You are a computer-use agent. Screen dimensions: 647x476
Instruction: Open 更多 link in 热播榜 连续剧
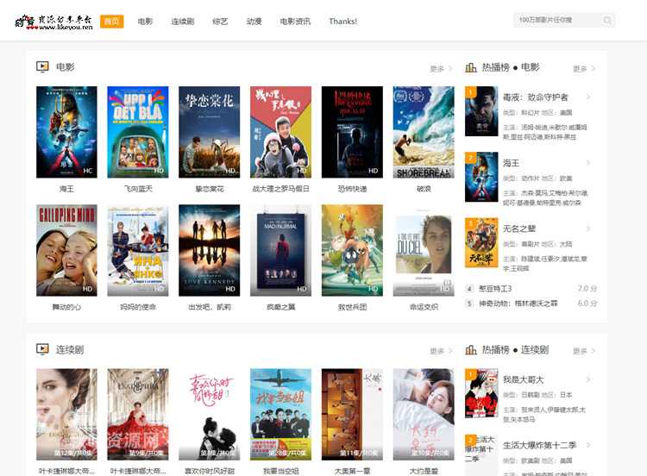tap(584, 351)
